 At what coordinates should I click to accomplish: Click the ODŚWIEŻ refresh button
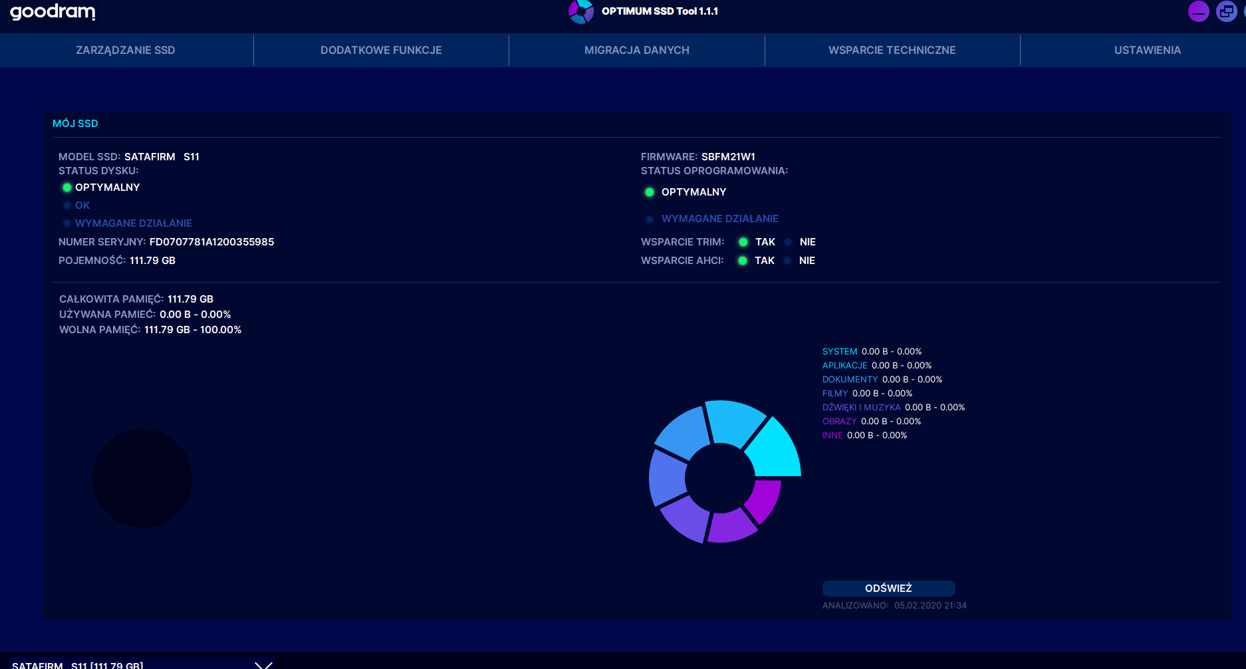point(888,589)
